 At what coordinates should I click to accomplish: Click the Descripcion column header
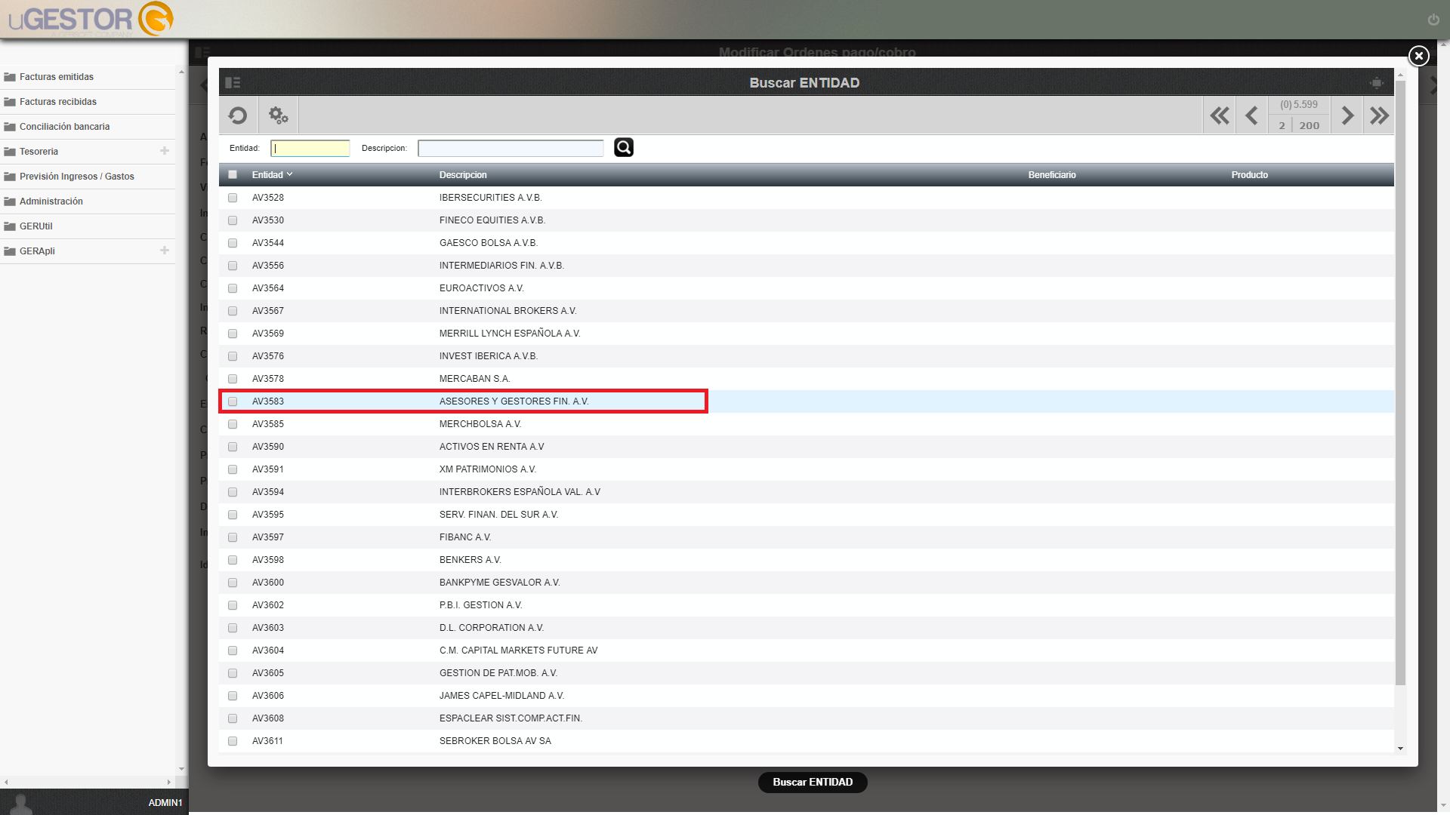pos(463,174)
